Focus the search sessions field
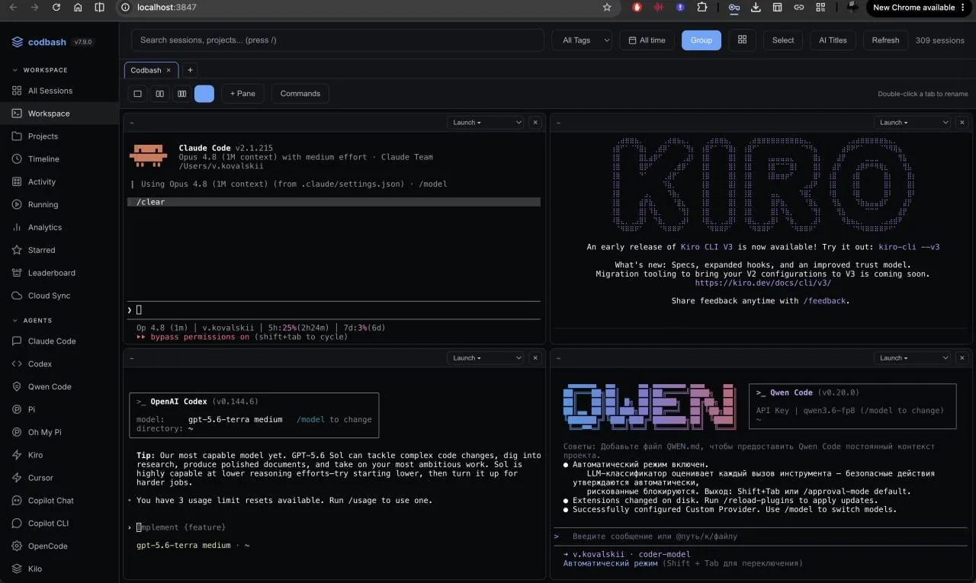Viewport: 976px width, 583px height. [338, 40]
